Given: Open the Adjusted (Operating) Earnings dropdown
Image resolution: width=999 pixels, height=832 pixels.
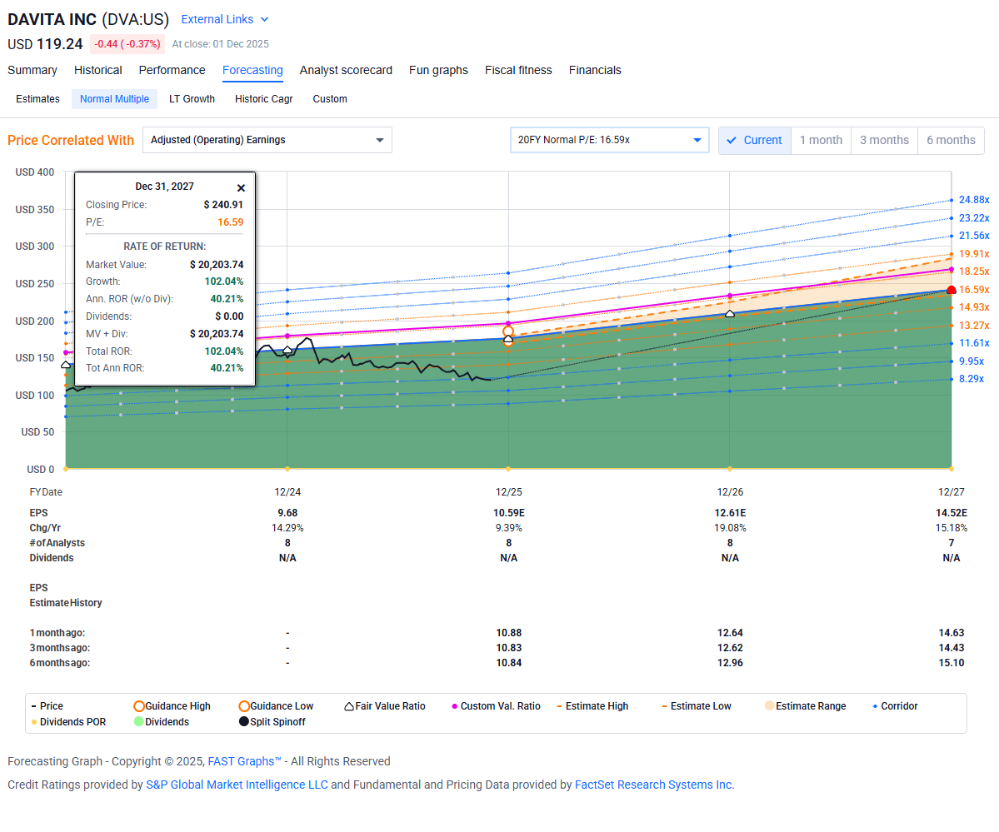Looking at the screenshot, I should pos(267,140).
